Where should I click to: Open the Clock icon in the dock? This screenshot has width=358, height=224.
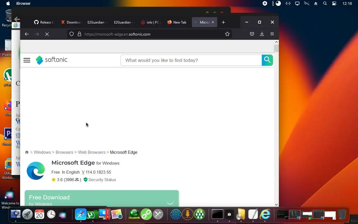pos(51,214)
